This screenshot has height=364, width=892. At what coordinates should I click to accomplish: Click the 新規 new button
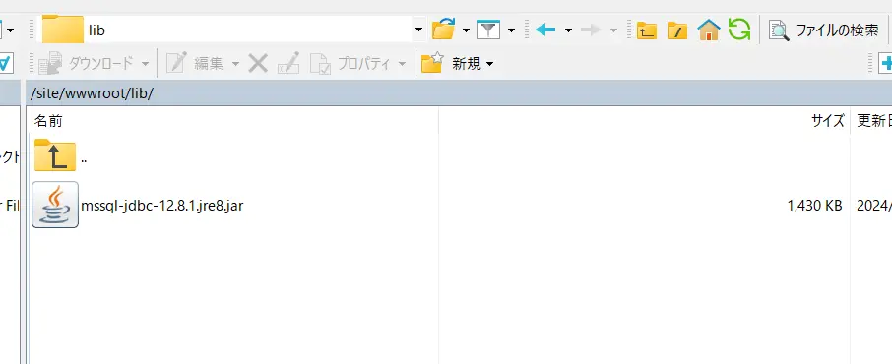pyautogui.click(x=451, y=63)
